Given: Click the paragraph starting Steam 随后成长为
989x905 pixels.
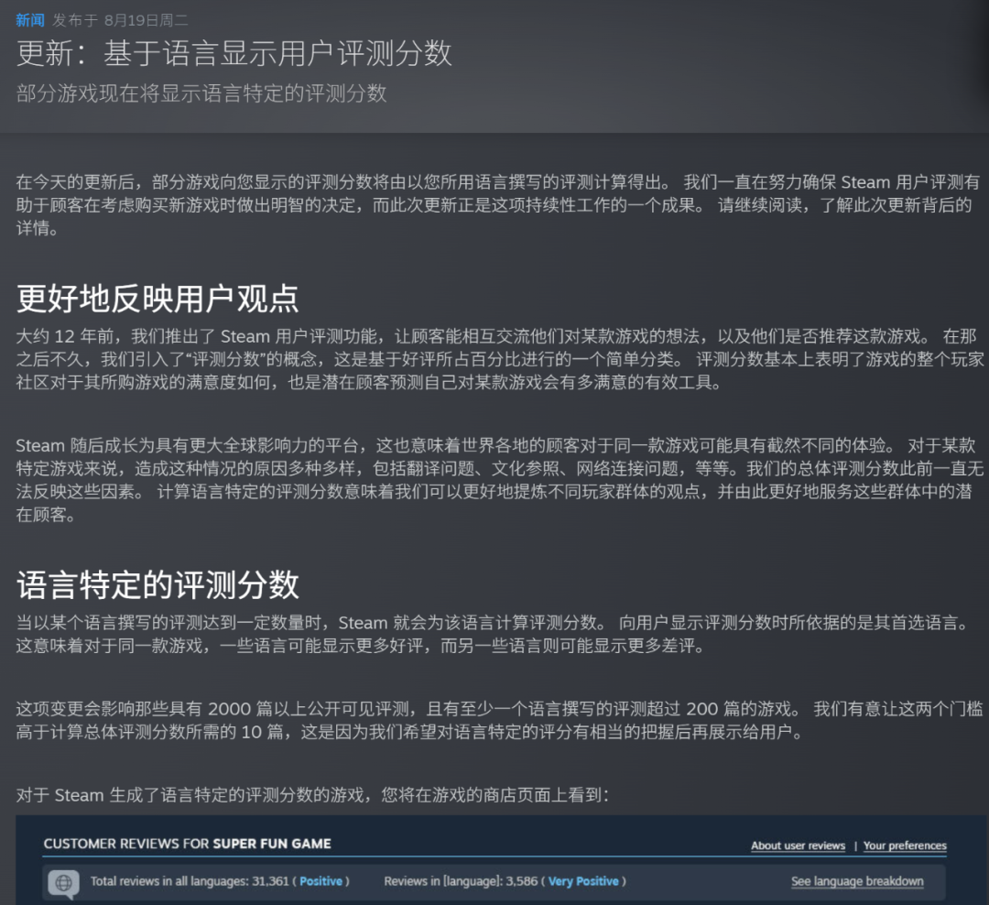Looking at the screenshot, I should [494, 480].
